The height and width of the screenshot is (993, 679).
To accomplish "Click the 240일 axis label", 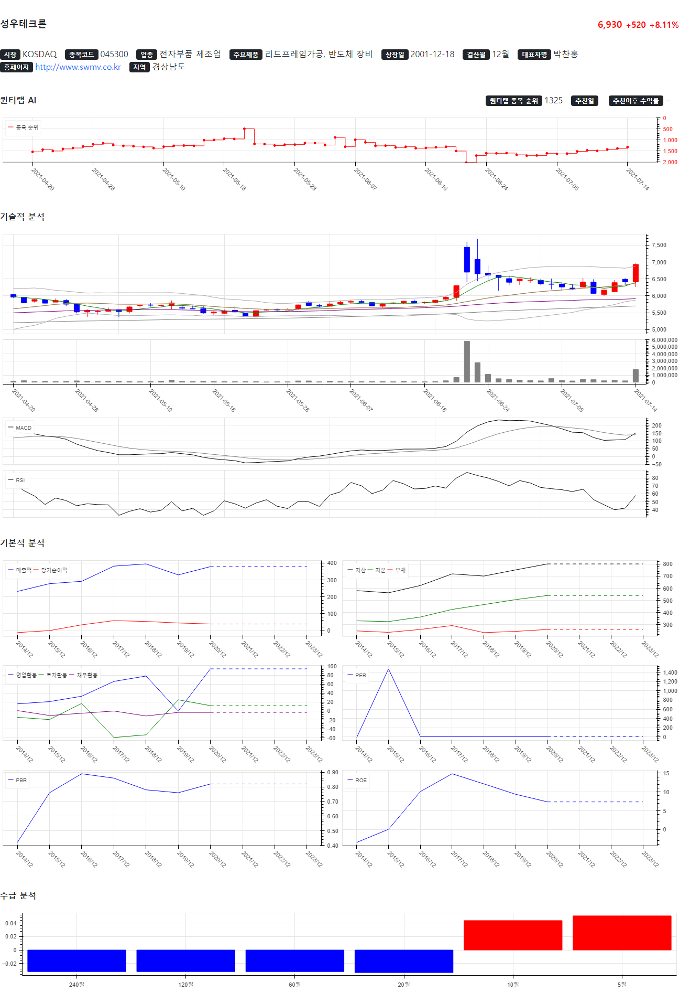I will pyautogui.click(x=76, y=985).
